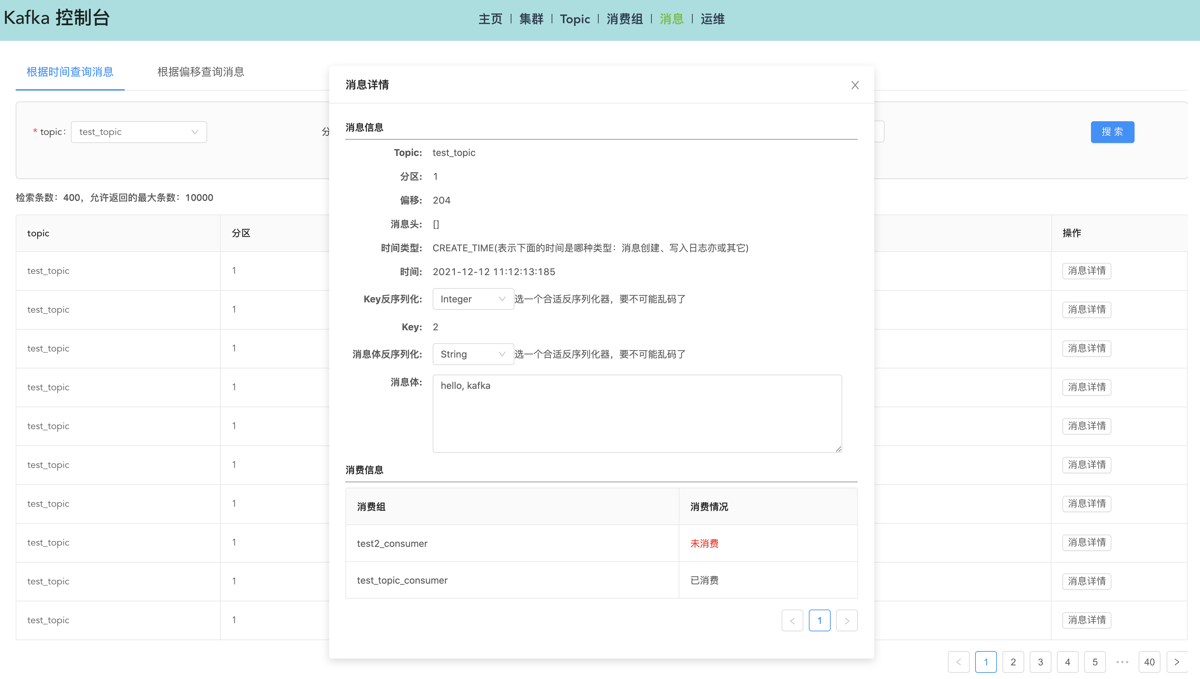Switch to the 根据偏移查询消息 tab
Screen dimensions: 1200x679
(200, 72)
